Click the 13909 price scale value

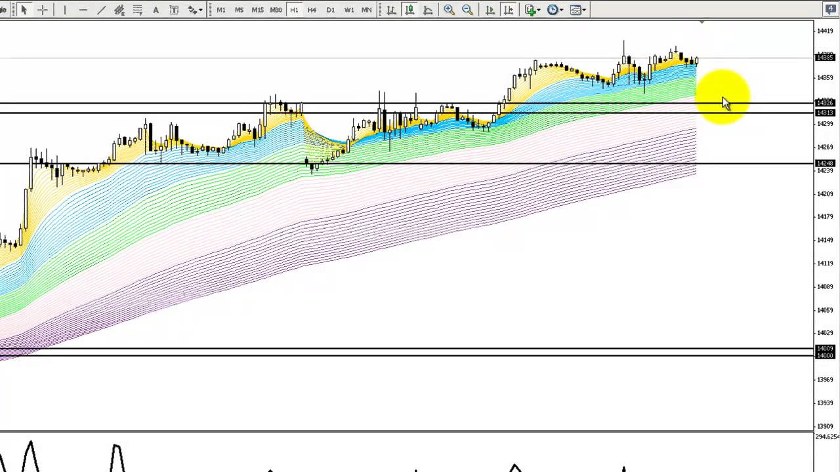click(x=825, y=426)
